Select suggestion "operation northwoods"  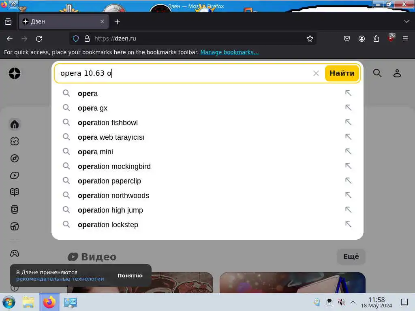pyautogui.click(x=207, y=195)
